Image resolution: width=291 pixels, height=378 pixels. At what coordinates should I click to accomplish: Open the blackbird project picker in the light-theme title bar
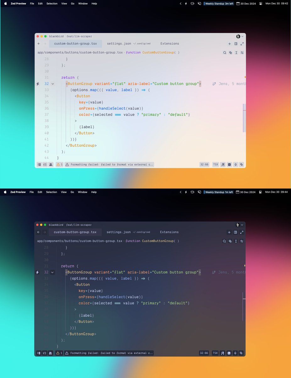coord(56,36)
